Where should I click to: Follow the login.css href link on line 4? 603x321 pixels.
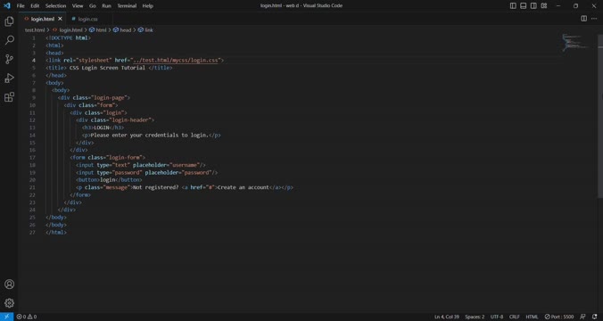(176, 61)
